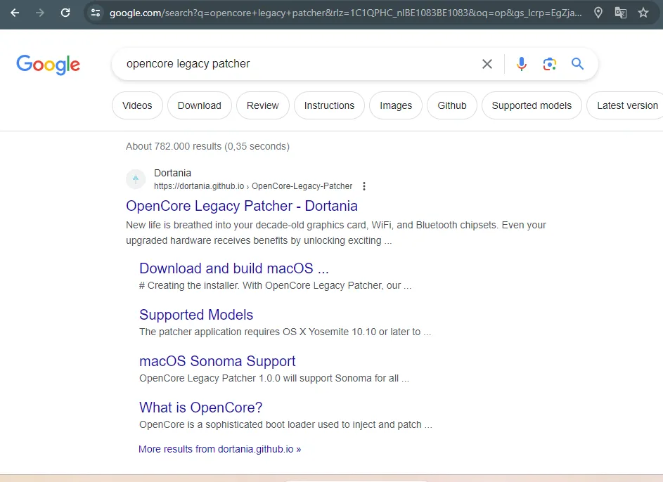
Task: Clear the search box with X
Action: point(487,64)
